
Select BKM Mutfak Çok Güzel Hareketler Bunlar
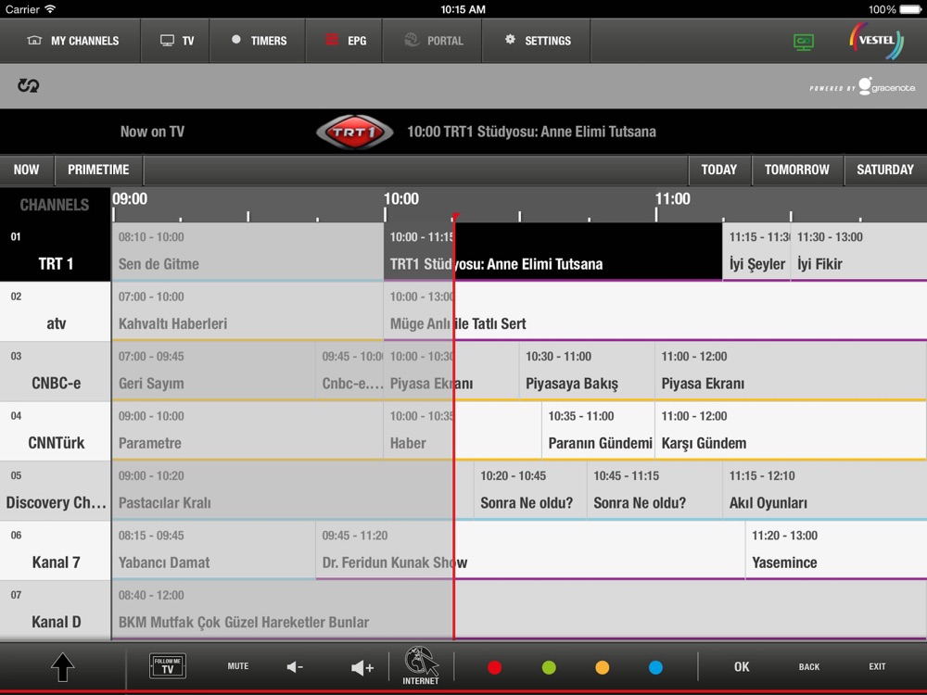520,610
